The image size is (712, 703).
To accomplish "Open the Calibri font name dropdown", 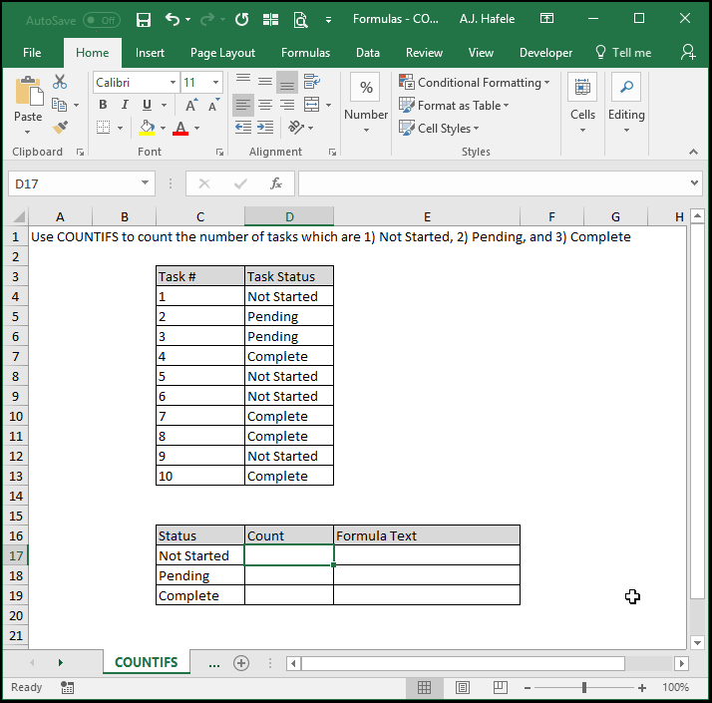I will [173, 82].
